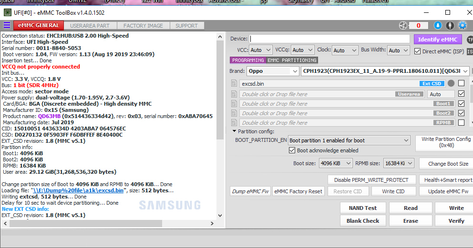The height and width of the screenshot is (248, 473).
Task: Click Disable PERM_WRITE_PROTECT button
Action: (x=371, y=180)
